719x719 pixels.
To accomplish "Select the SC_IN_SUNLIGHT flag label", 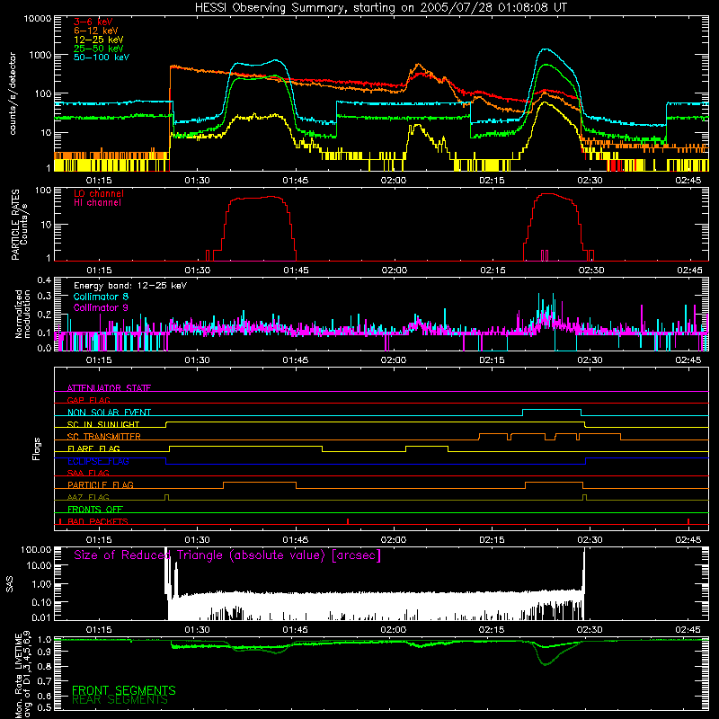I will (103, 424).
